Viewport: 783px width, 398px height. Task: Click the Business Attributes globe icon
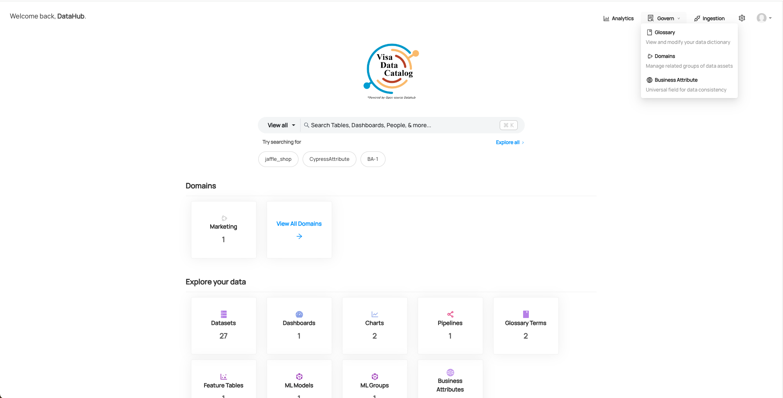(x=450, y=373)
